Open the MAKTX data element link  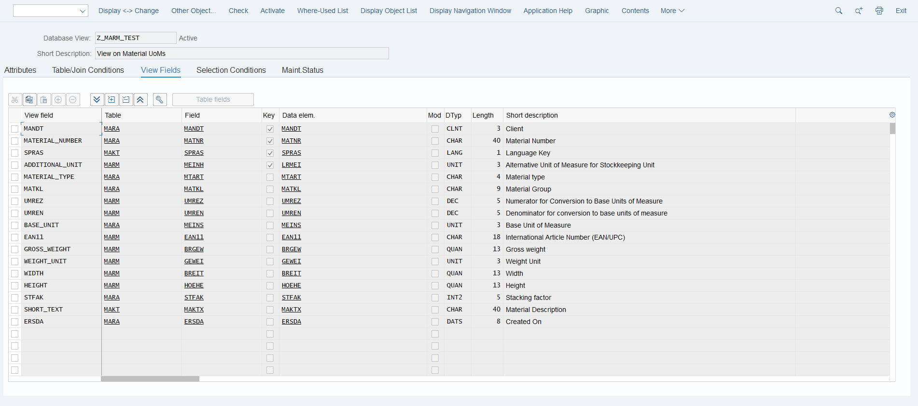[292, 310]
